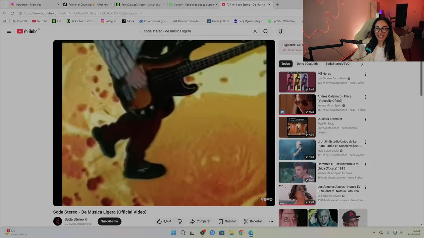Select the SodaStereoVEVO chip

click(x=337, y=64)
